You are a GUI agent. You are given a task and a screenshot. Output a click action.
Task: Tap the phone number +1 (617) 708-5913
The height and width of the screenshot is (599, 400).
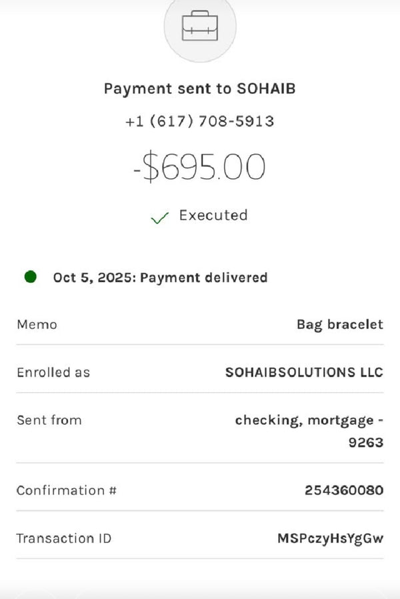click(x=199, y=121)
